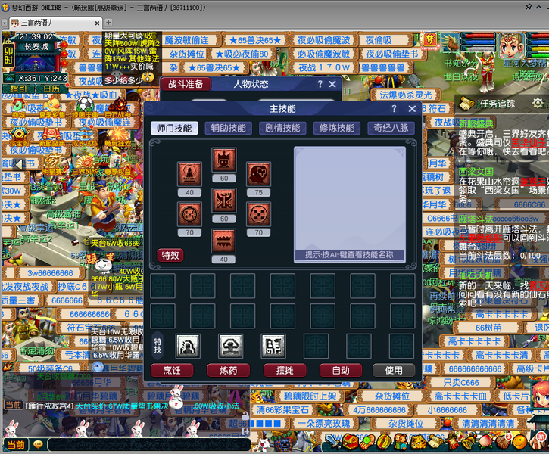Select the central level-60 armor skill icon
This screenshot has width=549, height=454.
tap(224, 201)
